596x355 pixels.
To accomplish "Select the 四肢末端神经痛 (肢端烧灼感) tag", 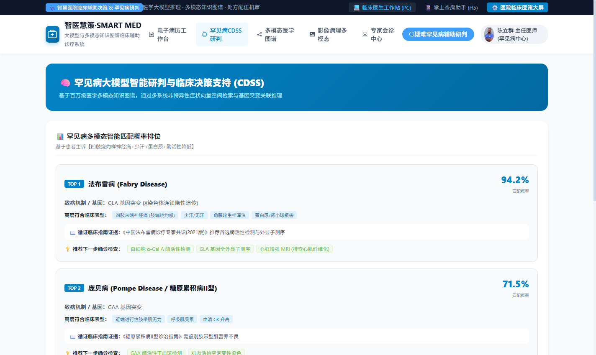I will tap(145, 215).
